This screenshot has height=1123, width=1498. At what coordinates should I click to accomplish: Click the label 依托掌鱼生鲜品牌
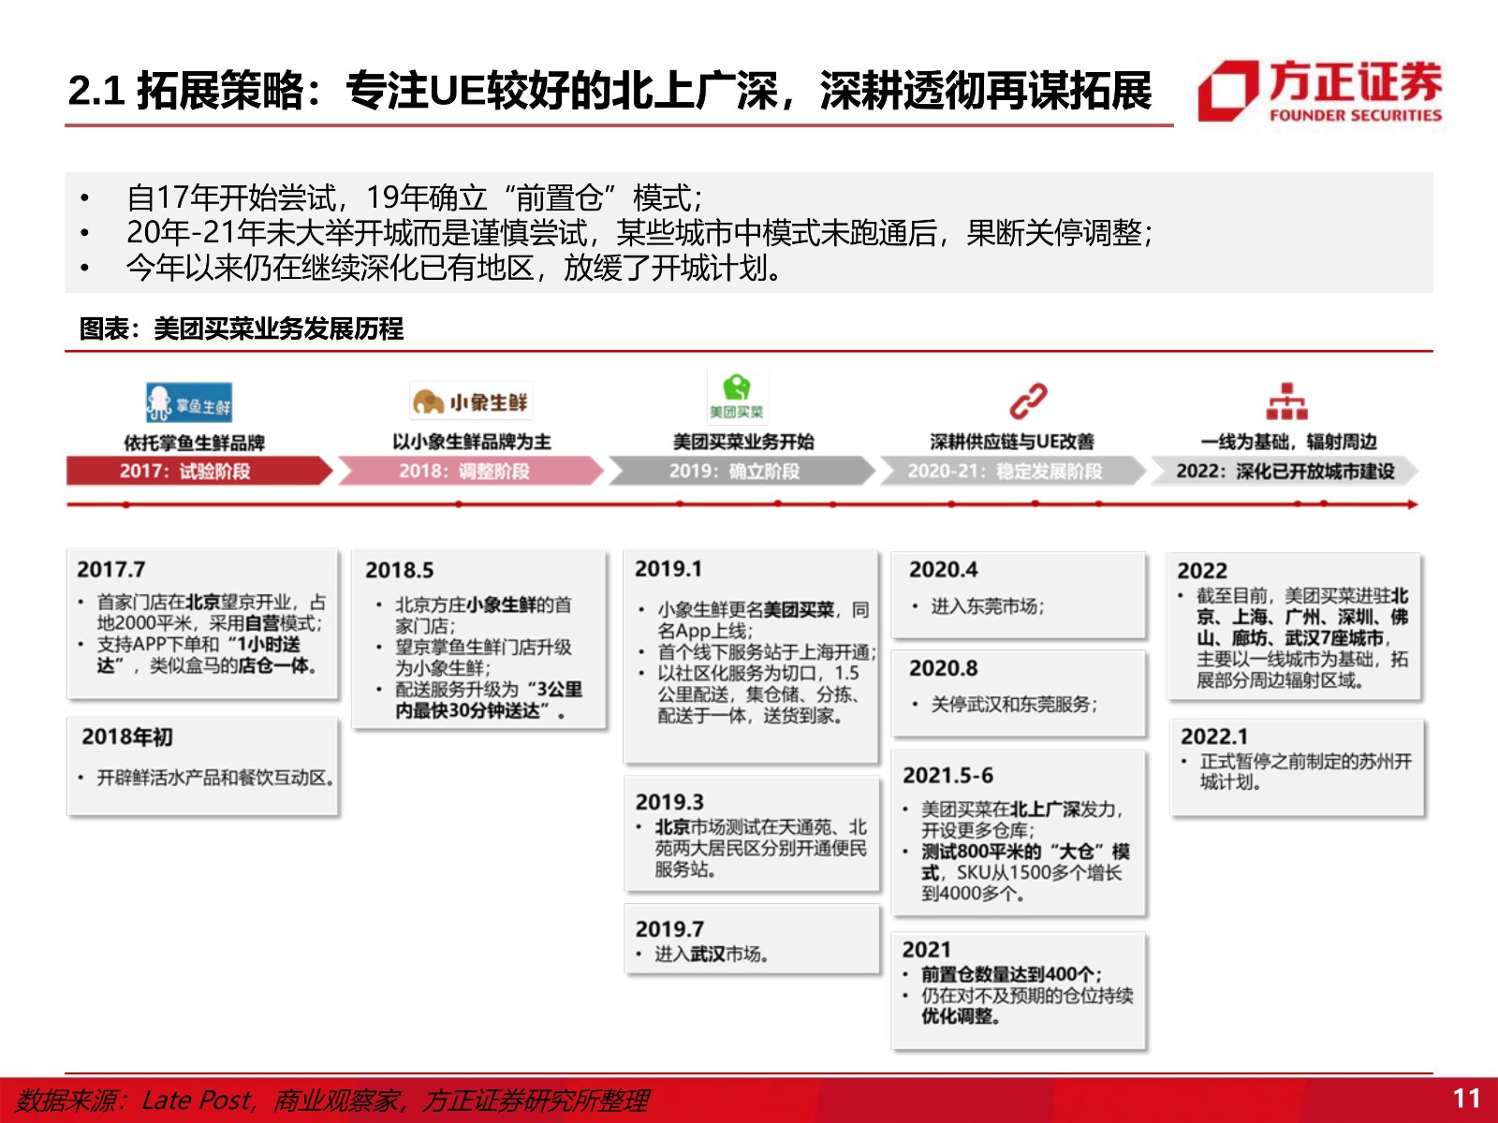(195, 443)
